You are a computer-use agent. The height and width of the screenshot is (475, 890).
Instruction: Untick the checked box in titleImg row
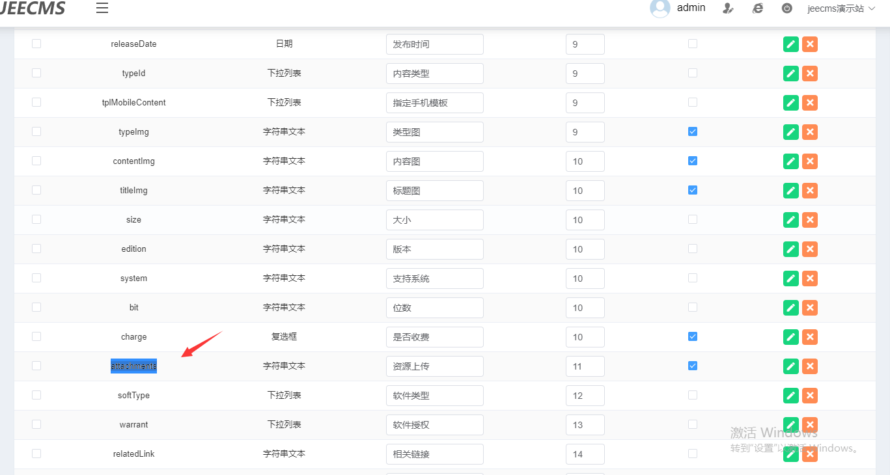[x=693, y=190]
